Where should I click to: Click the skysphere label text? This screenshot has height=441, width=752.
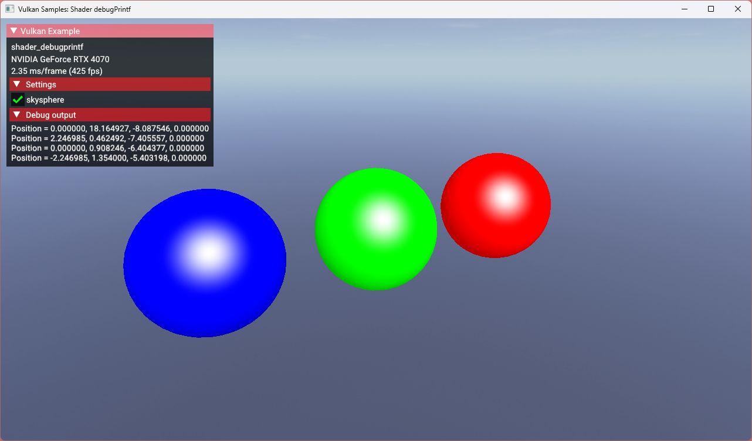coord(45,100)
